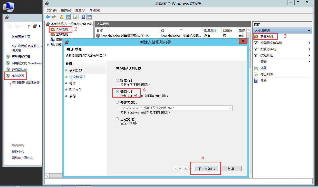Select the 出站规则 node in the console tree

(x=62, y=34)
